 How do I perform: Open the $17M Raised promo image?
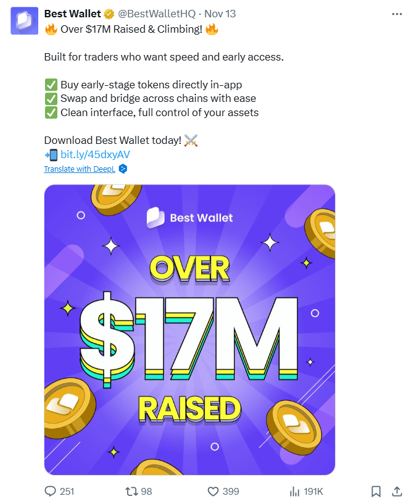click(189, 330)
